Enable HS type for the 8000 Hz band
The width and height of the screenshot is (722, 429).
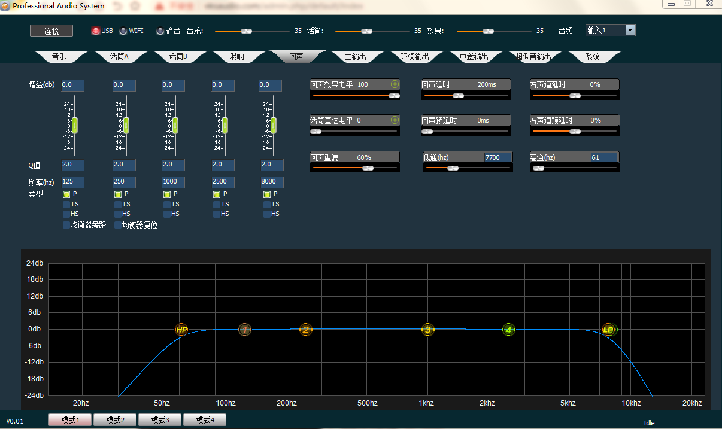click(x=267, y=214)
